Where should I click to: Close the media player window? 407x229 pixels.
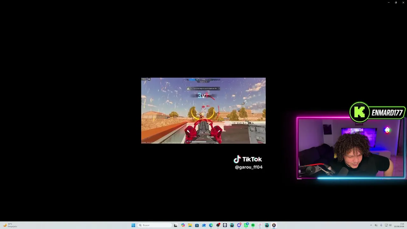pos(403,3)
